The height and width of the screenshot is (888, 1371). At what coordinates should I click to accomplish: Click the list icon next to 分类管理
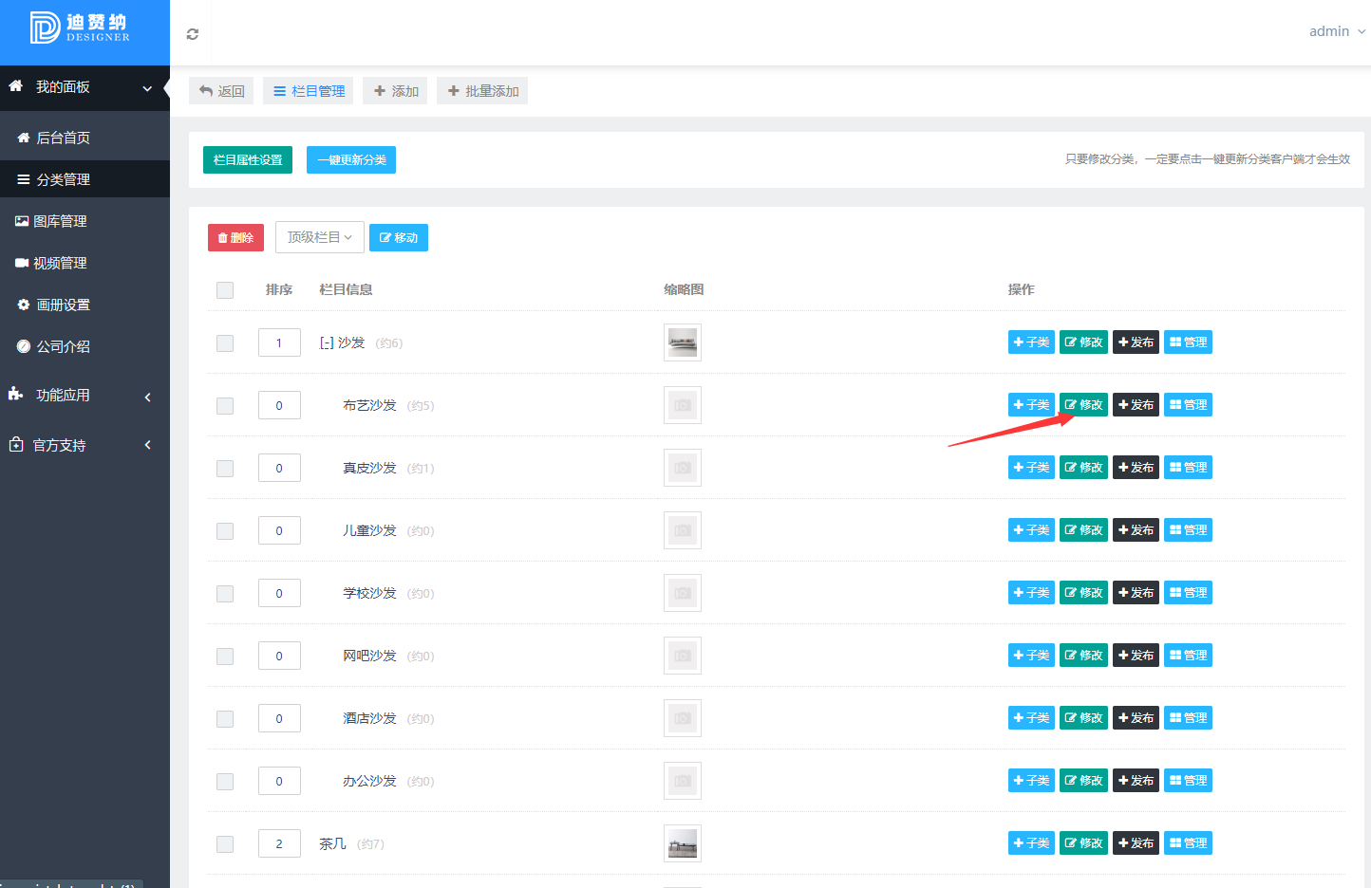coord(24,179)
